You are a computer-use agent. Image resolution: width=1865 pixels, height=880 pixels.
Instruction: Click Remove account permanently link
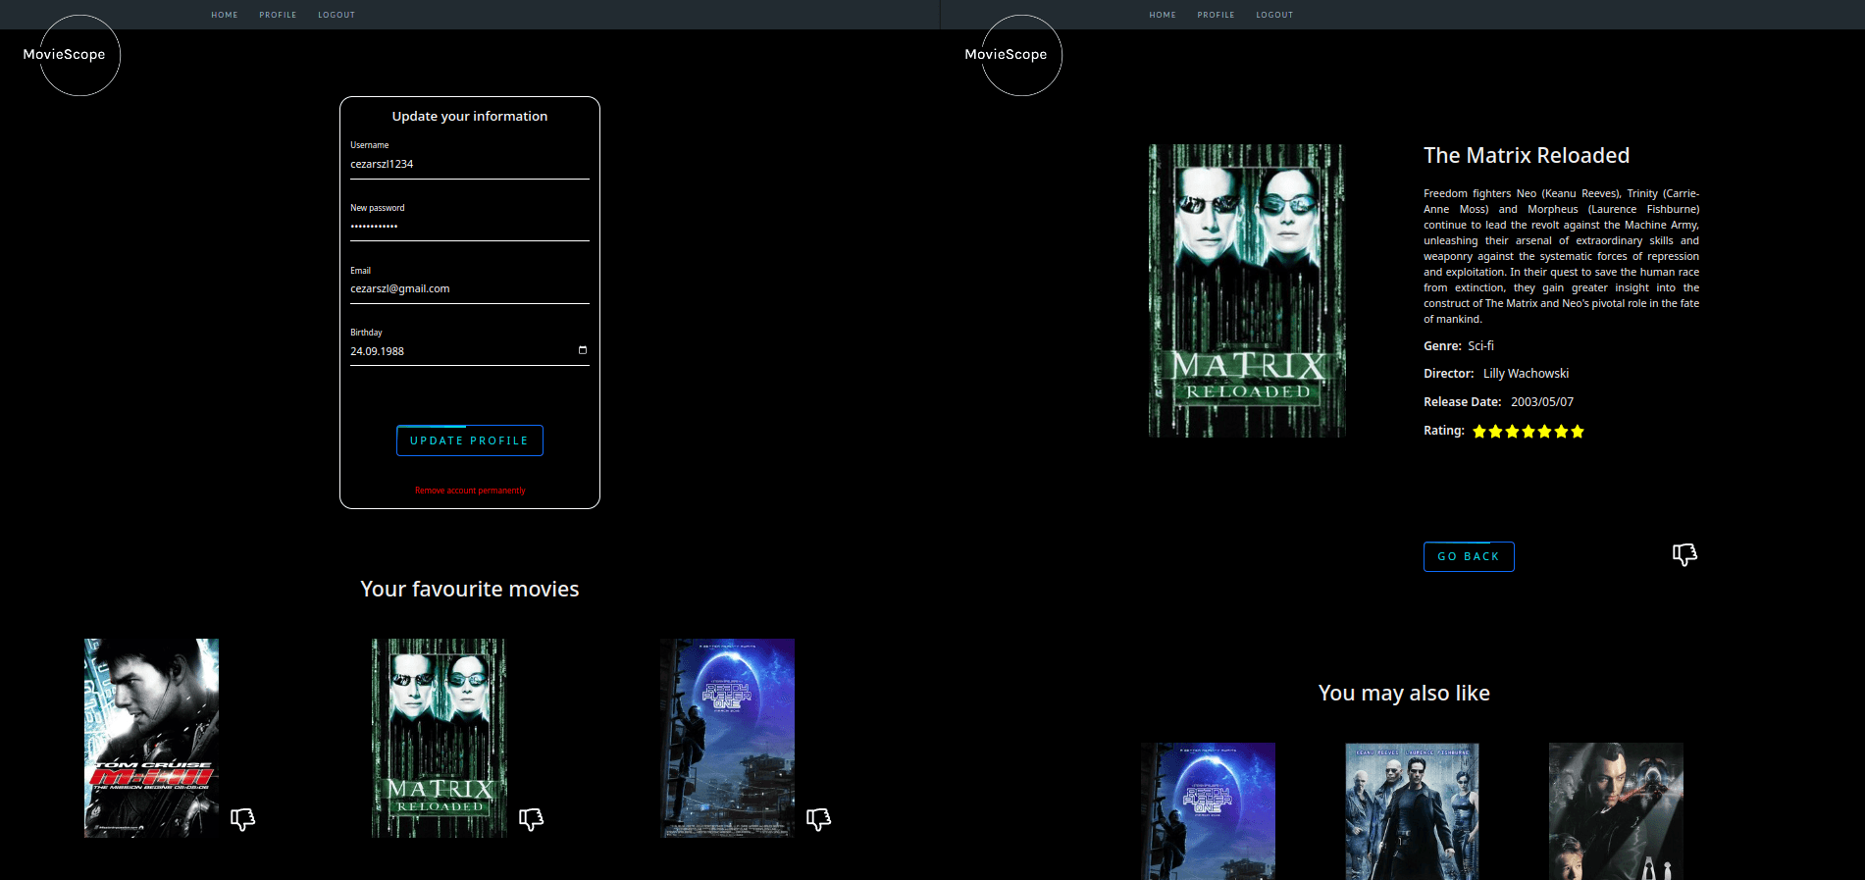470,491
